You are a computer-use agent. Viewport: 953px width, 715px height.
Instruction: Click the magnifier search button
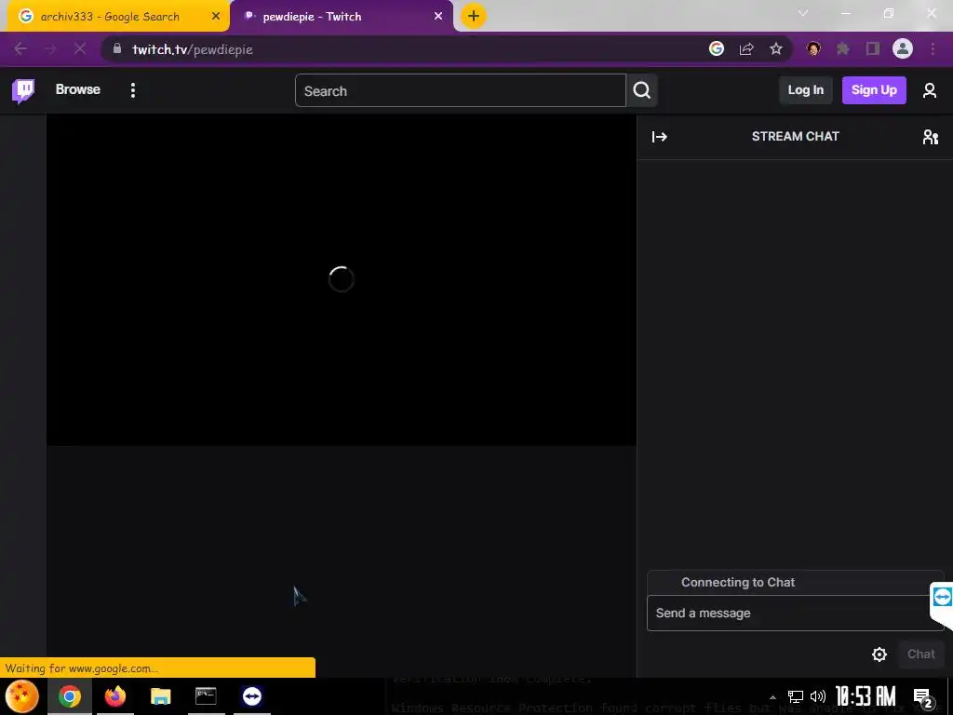(x=642, y=90)
